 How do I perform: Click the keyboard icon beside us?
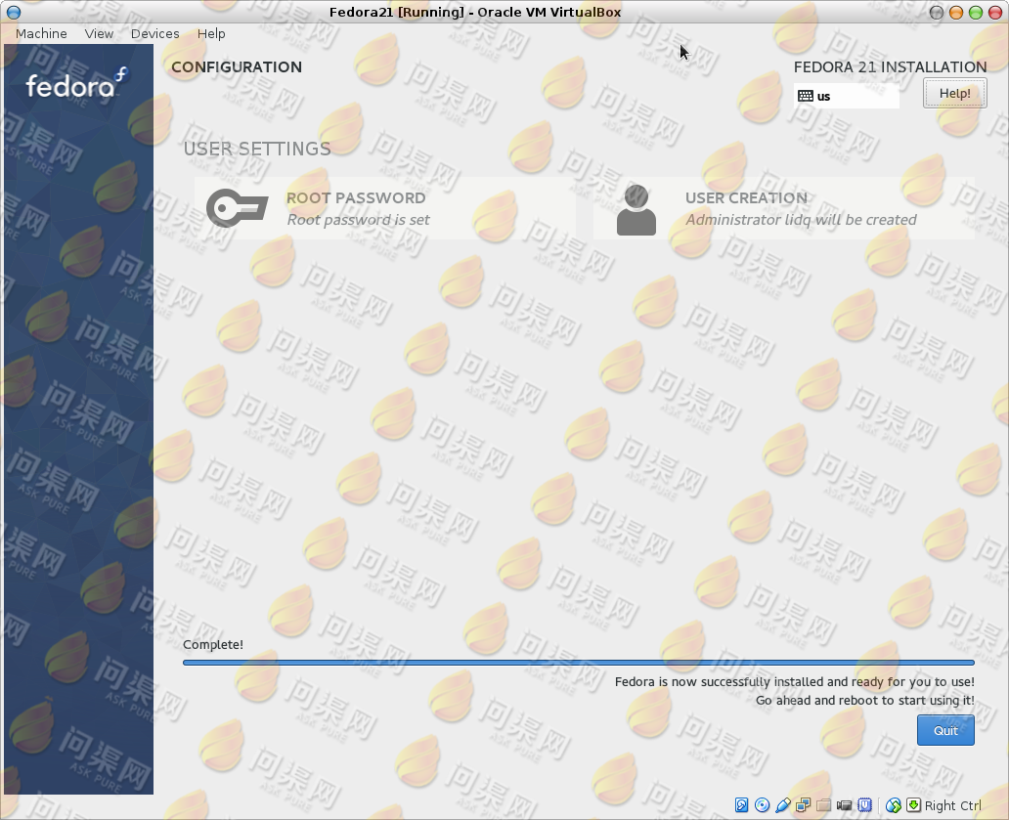pyautogui.click(x=805, y=96)
